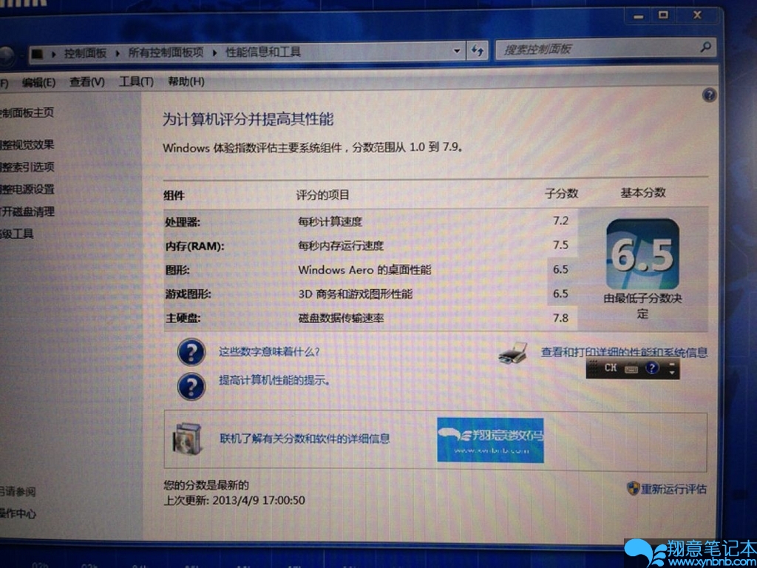Click the 基本分数 column header
Screen dimensions: 757x568
coord(642,193)
